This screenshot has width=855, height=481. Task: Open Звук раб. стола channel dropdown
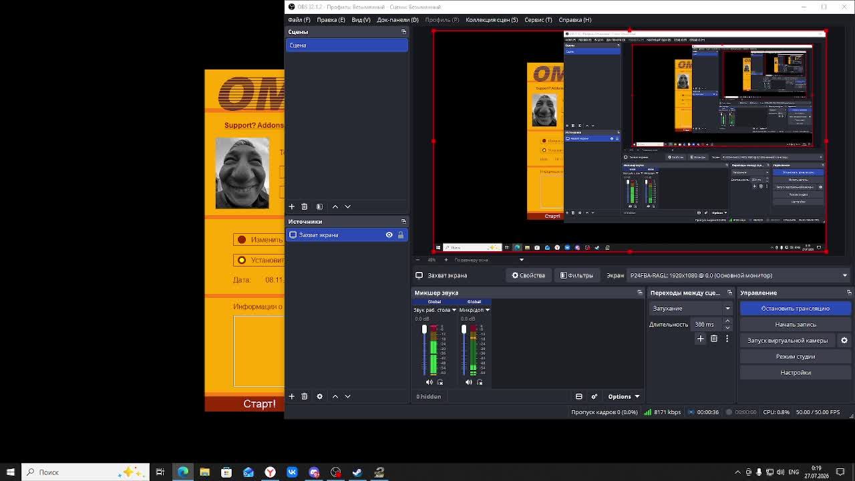[x=454, y=310]
